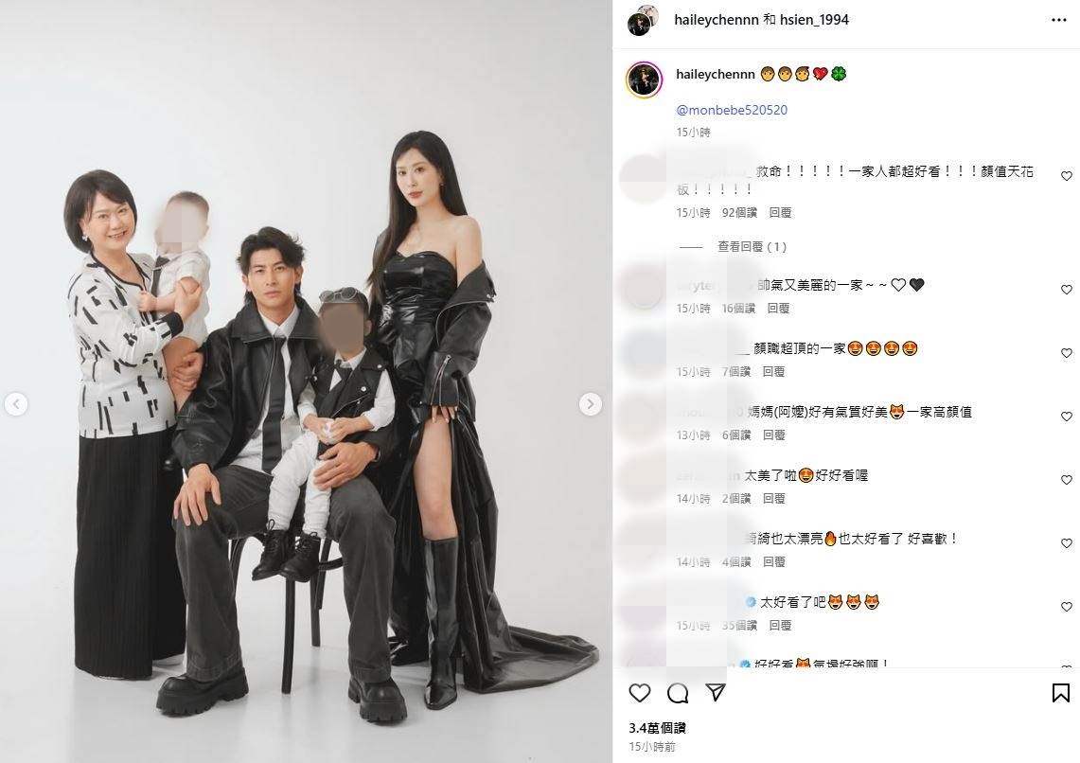Like the comment with 16 likes
This screenshot has width=1080, height=763.
pyautogui.click(x=1066, y=290)
